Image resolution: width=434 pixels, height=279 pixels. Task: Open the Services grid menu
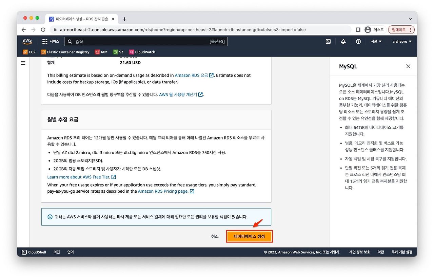coord(51,41)
